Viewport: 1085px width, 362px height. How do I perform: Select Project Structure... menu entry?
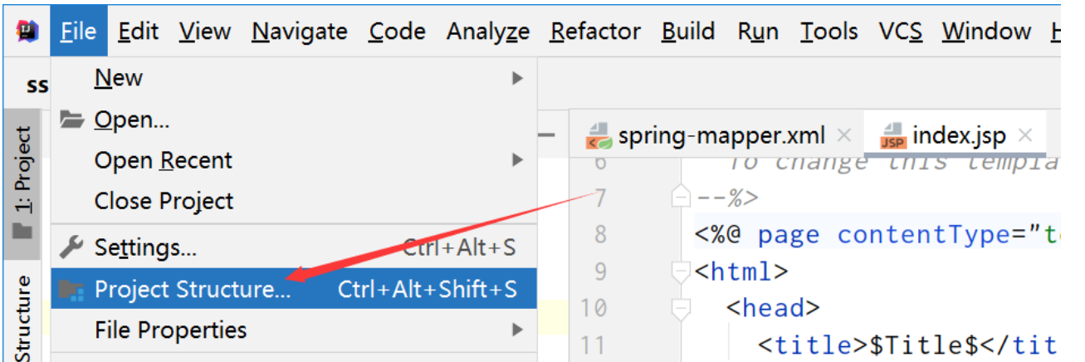[193, 289]
